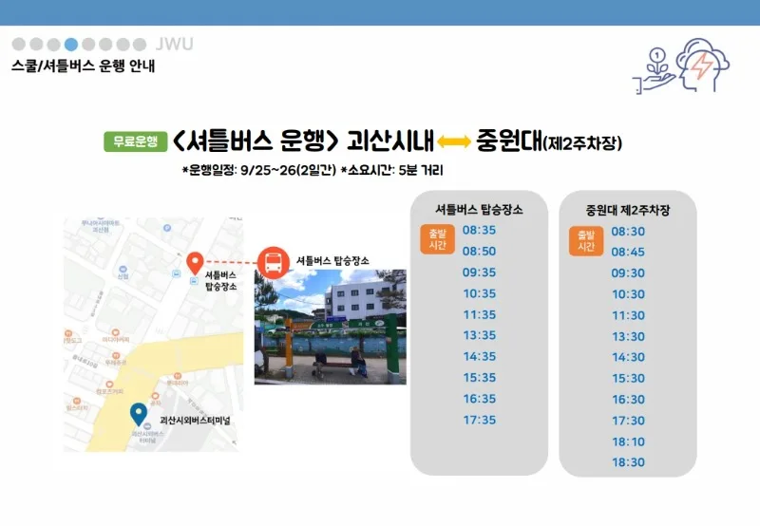The image size is (760, 526).
Task: Click the green 무료운행 badge
Action: pos(135,141)
